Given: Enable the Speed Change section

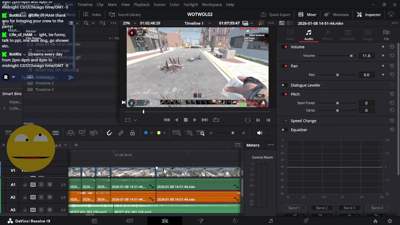Looking at the screenshot, I should (x=284, y=121).
